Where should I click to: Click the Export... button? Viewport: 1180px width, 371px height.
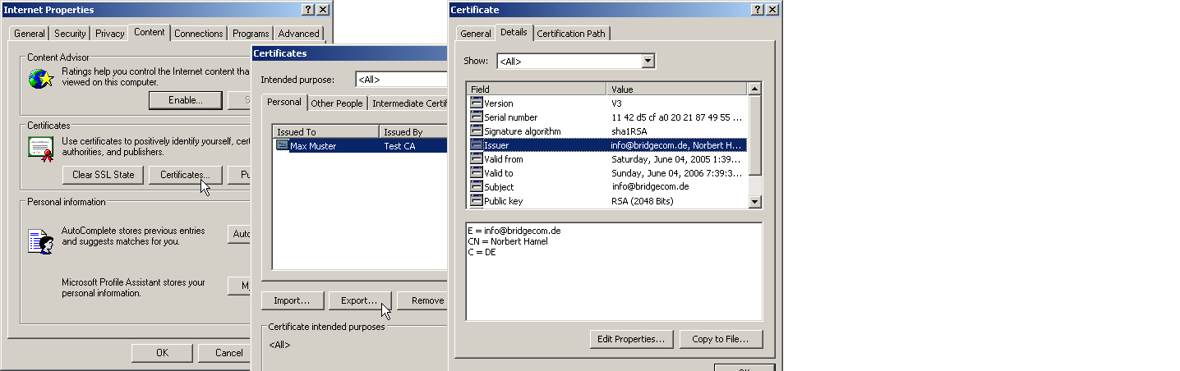[359, 300]
